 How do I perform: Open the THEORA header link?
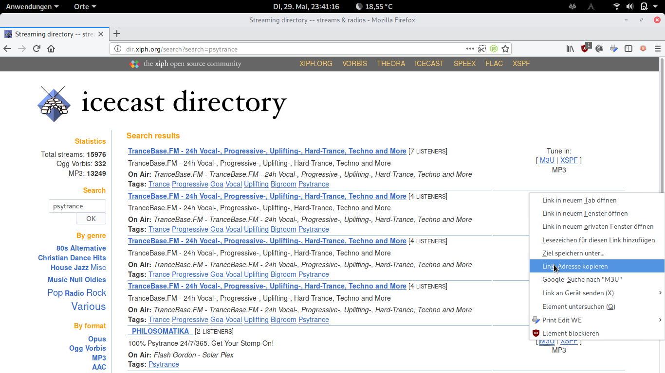(391, 64)
